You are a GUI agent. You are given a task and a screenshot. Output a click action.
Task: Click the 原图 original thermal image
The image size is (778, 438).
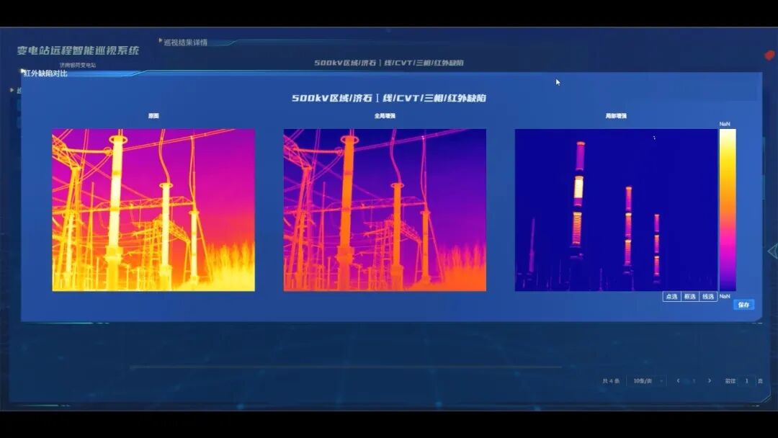click(153, 210)
